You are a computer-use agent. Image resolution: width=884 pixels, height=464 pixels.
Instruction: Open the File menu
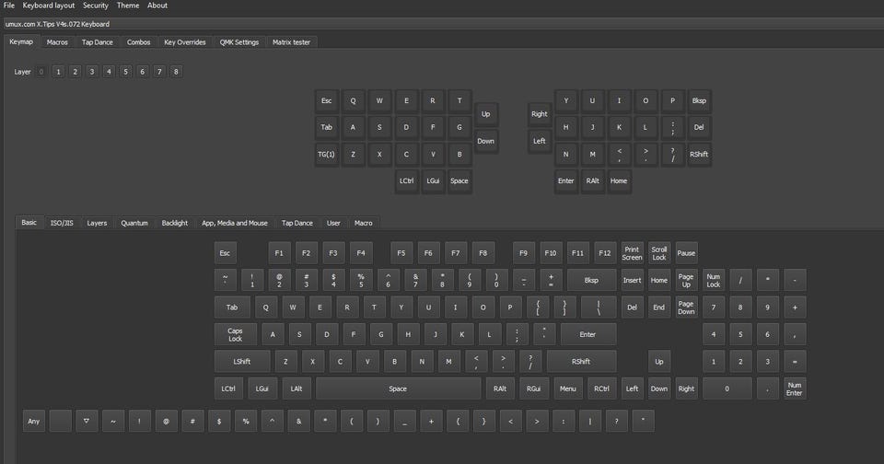9,6
